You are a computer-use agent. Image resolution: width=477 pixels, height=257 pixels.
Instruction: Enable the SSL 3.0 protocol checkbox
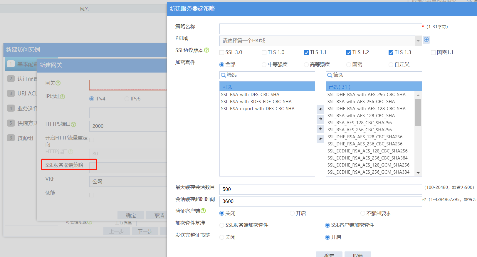[x=222, y=53]
